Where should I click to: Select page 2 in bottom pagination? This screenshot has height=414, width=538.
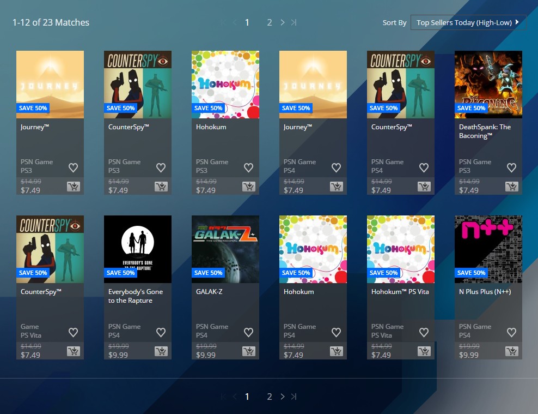(x=269, y=397)
